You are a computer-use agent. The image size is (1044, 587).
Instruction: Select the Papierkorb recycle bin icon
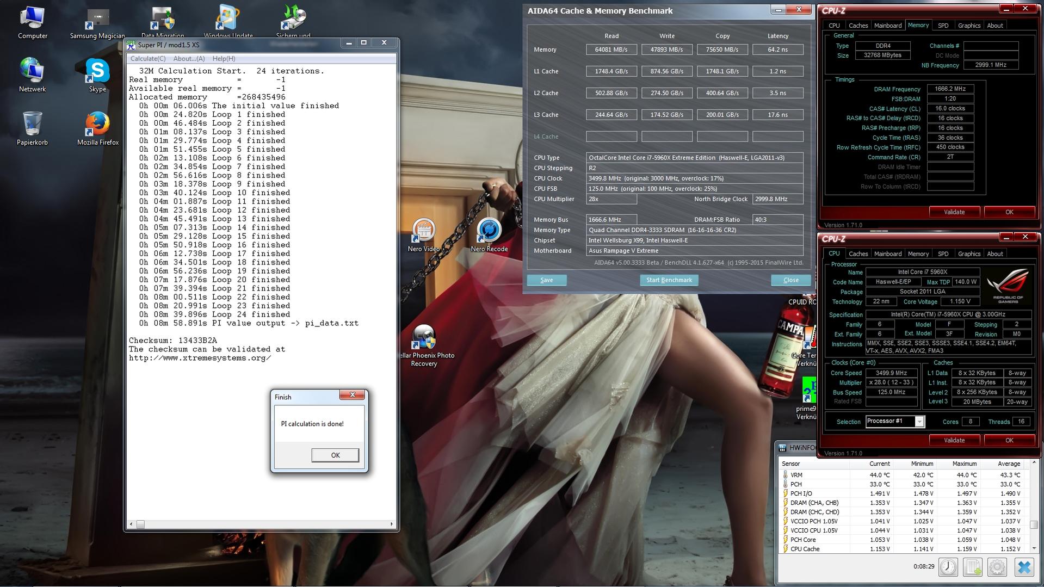pyautogui.click(x=32, y=128)
